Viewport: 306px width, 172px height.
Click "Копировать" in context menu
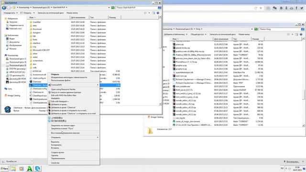point(56,145)
